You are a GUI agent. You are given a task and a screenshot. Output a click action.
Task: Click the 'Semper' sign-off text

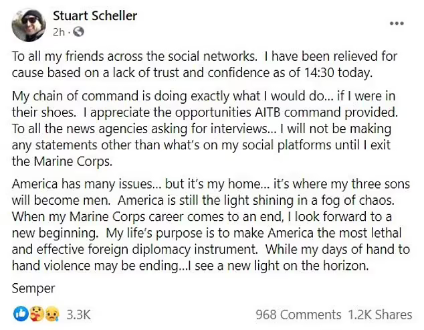[32, 288]
